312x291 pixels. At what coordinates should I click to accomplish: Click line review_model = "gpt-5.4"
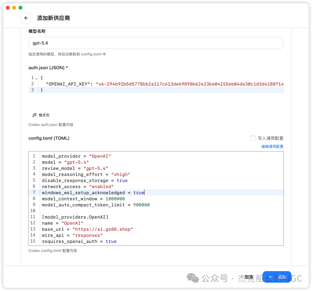(75, 168)
